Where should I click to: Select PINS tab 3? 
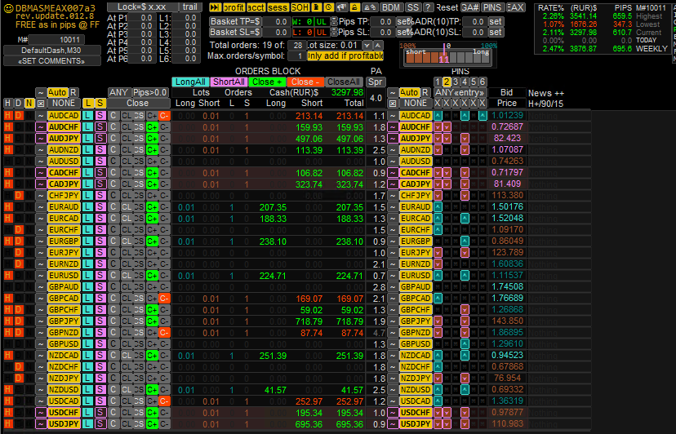pyautogui.click(x=456, y=82)
